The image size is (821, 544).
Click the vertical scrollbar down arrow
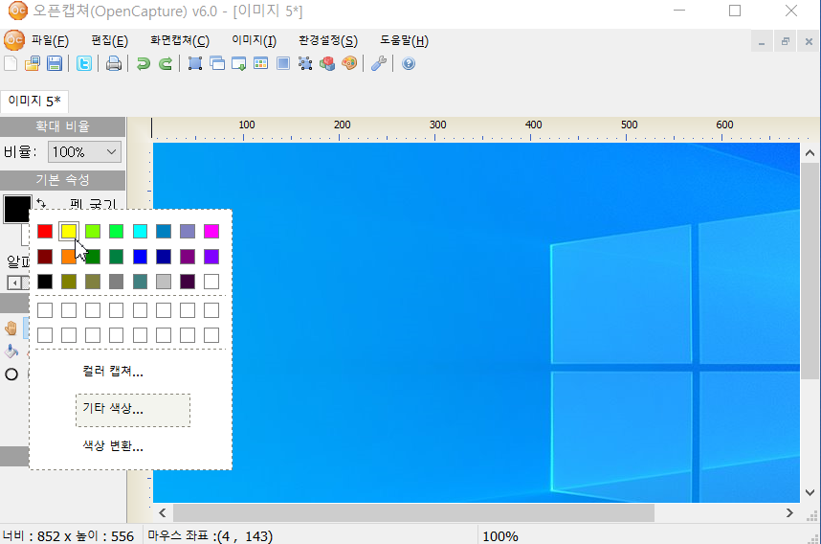pyautogui.click(x=810, y=492)
